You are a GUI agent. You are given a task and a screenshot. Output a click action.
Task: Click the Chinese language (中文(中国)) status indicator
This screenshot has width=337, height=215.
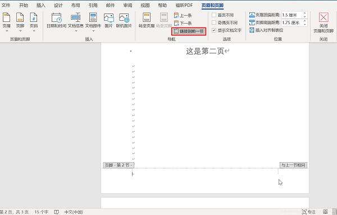[74, 212]
